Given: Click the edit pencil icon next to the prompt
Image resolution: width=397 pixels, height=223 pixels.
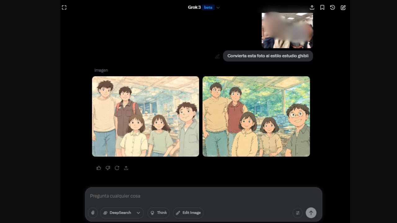Looking at the screenshot, I should click(217, 56).
